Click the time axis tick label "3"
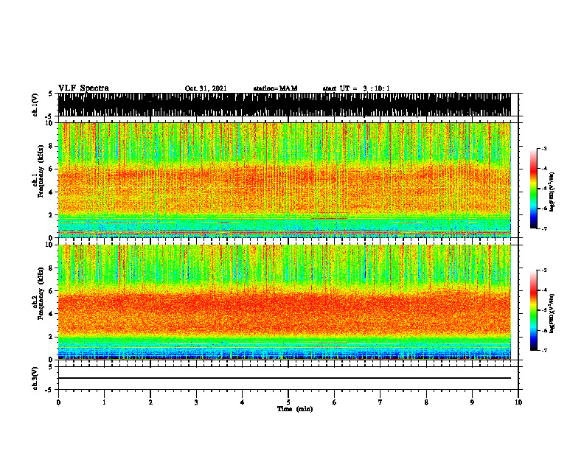Image resolution: width=584 pixels, height=451 pixels. [x=196, y=402]
